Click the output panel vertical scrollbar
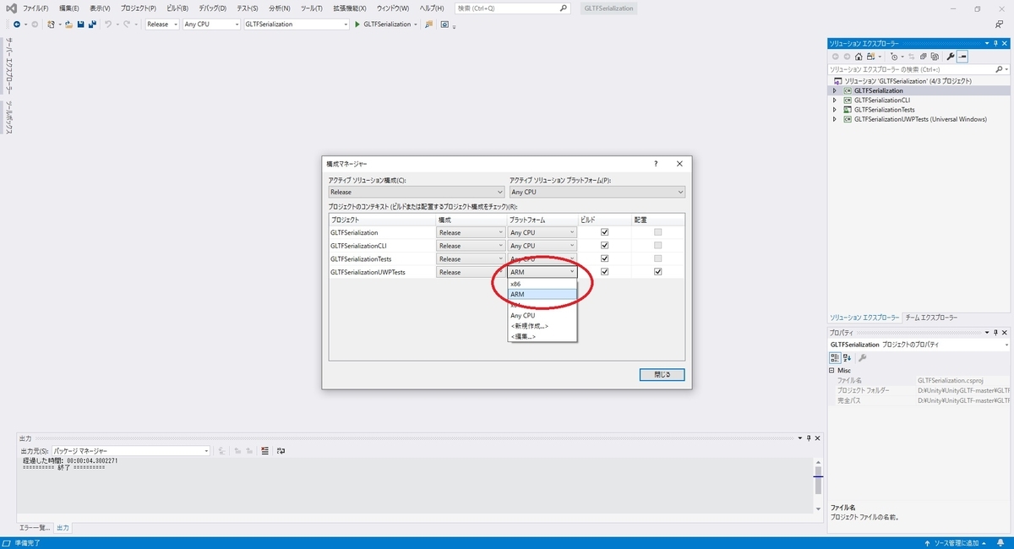 point(818,486)
